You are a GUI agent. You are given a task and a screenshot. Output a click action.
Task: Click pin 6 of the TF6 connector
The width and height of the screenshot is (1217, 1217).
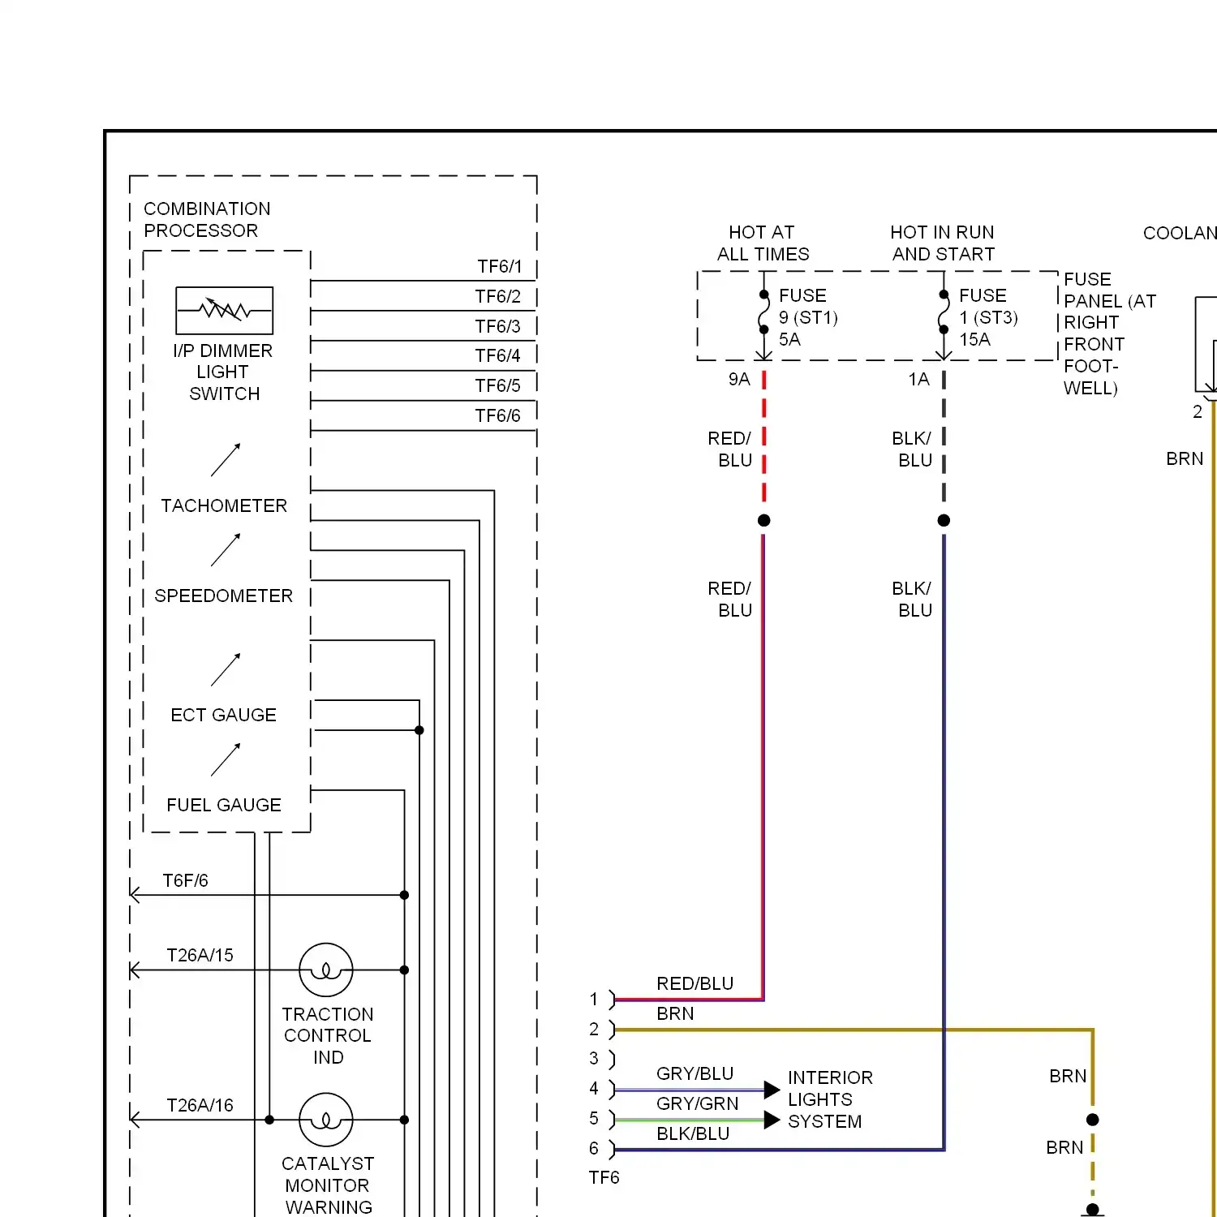pos(594,1149)
